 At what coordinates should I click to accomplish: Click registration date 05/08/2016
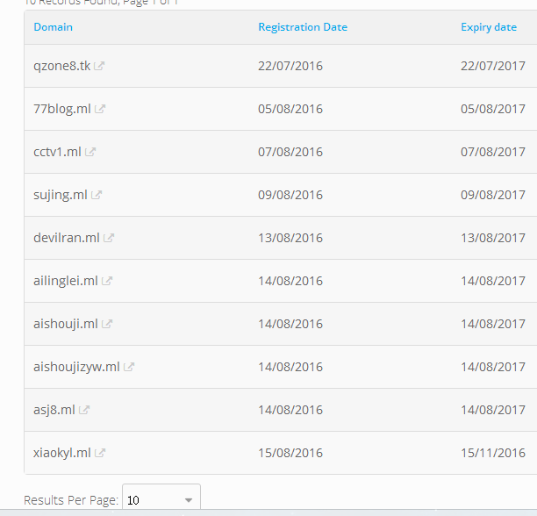(x=290, y=109)
